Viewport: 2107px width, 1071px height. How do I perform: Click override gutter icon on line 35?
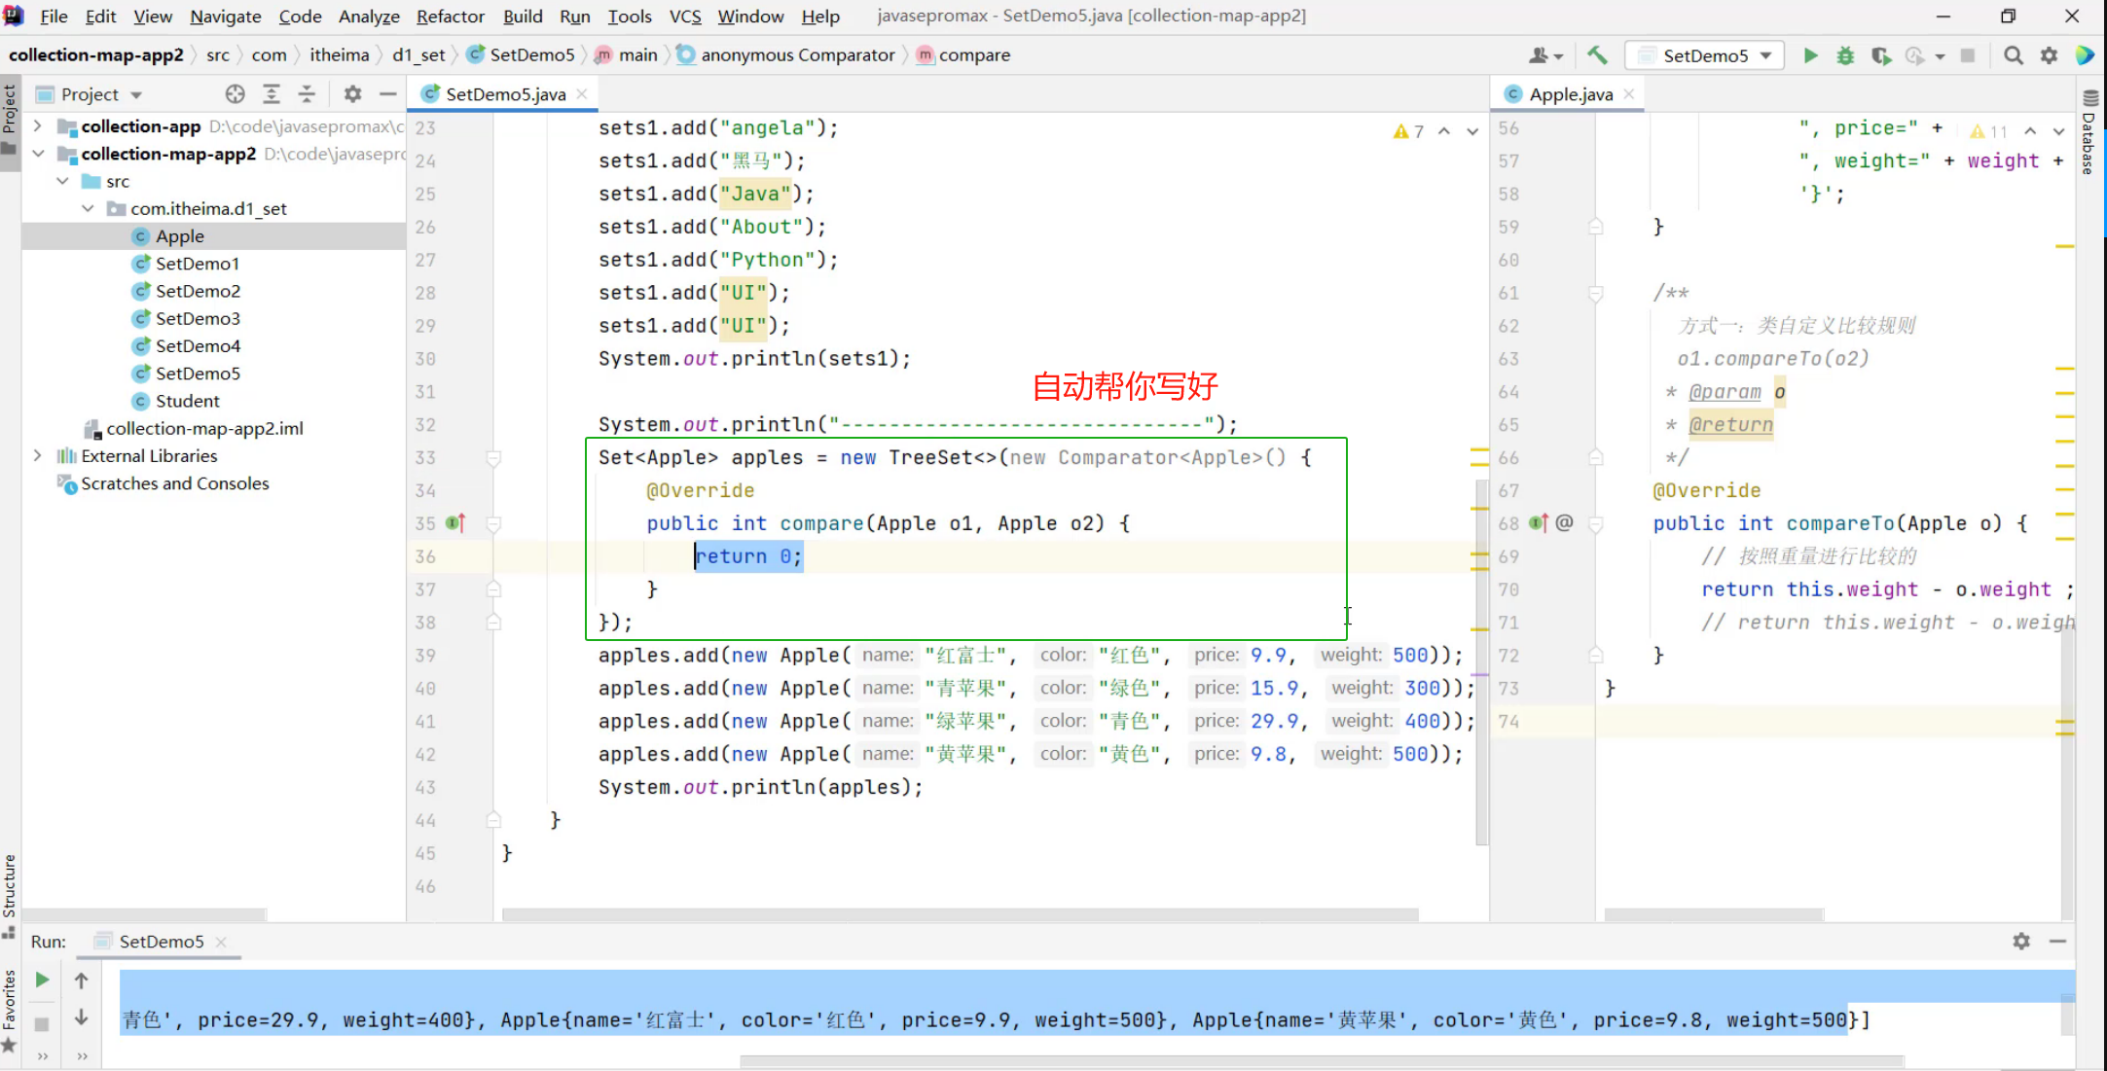[x=454, y=523]
